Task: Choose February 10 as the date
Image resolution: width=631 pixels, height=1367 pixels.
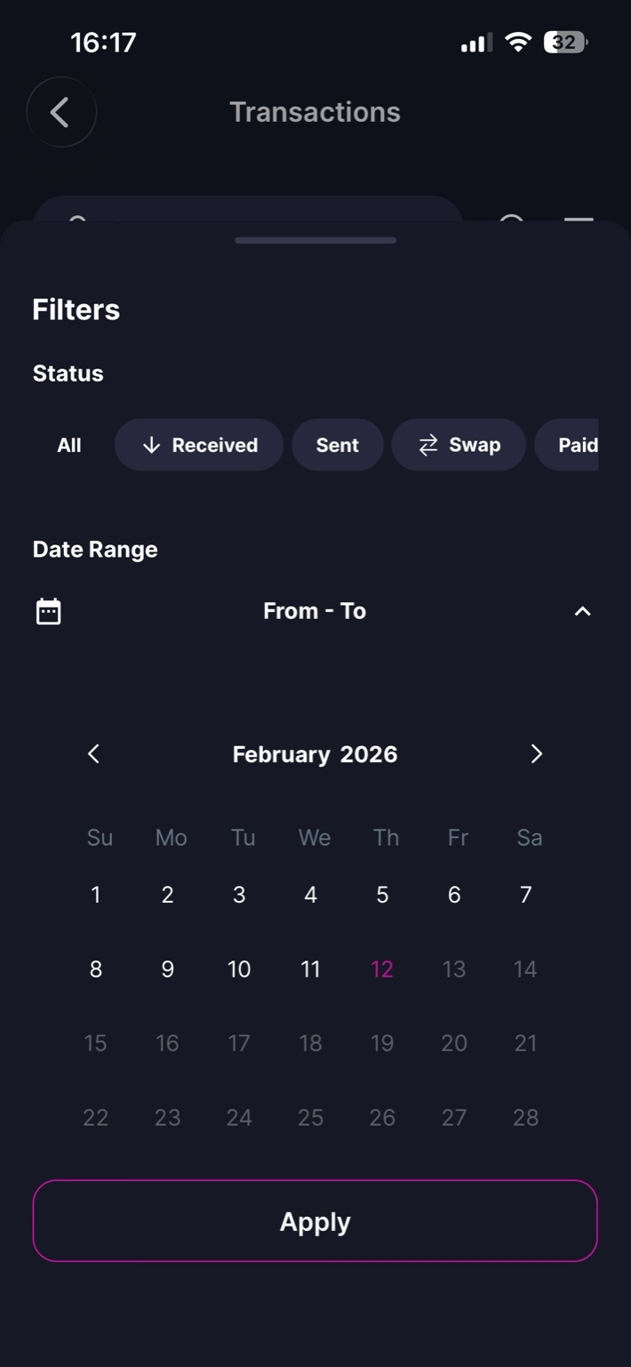Action: click(239, 969)
